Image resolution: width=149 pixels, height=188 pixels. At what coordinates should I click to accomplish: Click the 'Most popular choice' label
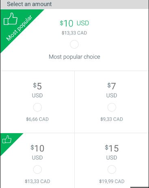74,57
